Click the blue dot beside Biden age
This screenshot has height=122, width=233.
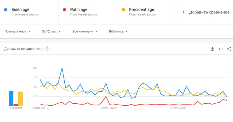pos(6,10)
